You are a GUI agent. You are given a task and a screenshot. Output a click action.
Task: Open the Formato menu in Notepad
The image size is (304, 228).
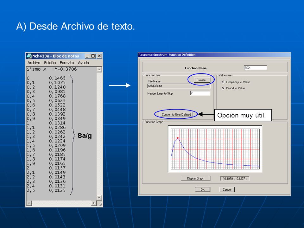[67, 63]
